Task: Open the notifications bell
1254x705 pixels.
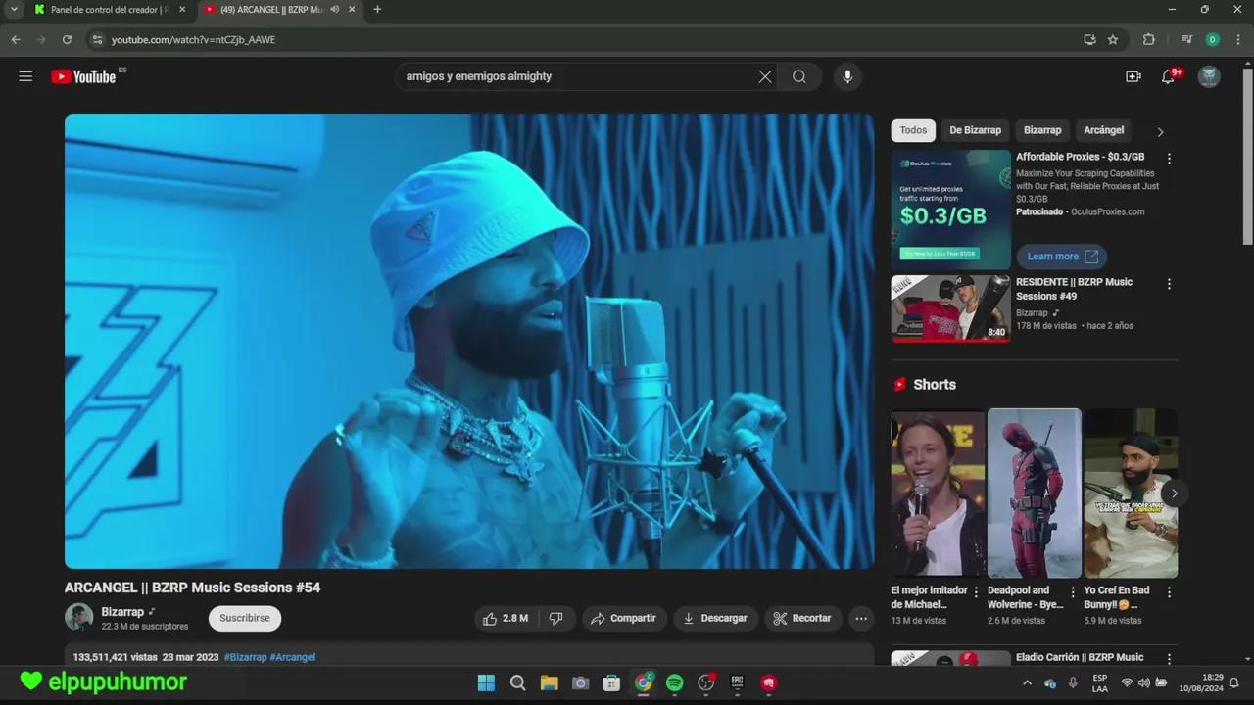Action: click(x=1168, y=76)
